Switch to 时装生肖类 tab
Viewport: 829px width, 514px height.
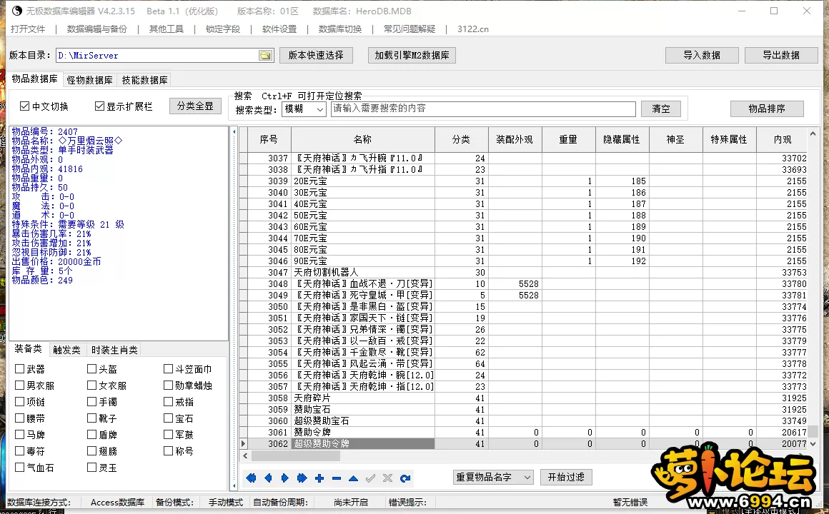(114, 350)
